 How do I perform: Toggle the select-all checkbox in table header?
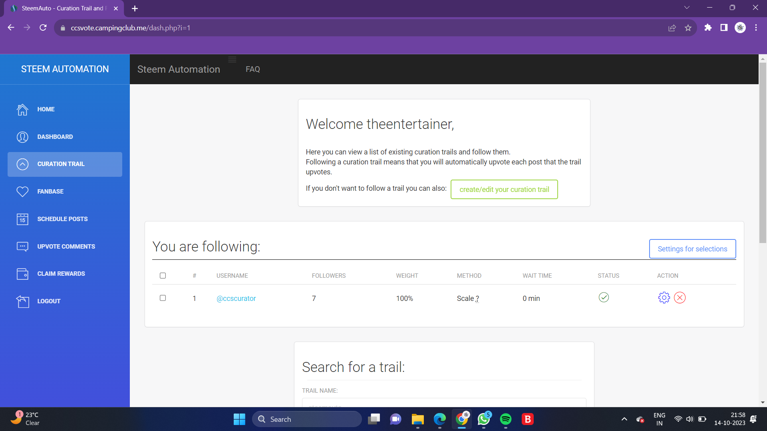163,276
